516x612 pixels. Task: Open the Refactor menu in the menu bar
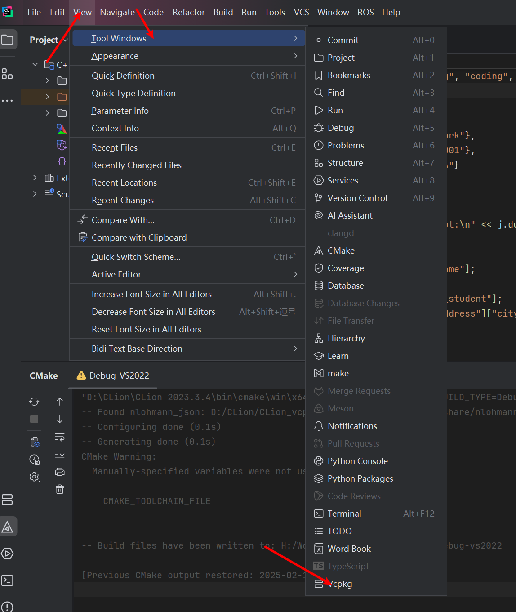pyautogui.click(x=188, y=12)
